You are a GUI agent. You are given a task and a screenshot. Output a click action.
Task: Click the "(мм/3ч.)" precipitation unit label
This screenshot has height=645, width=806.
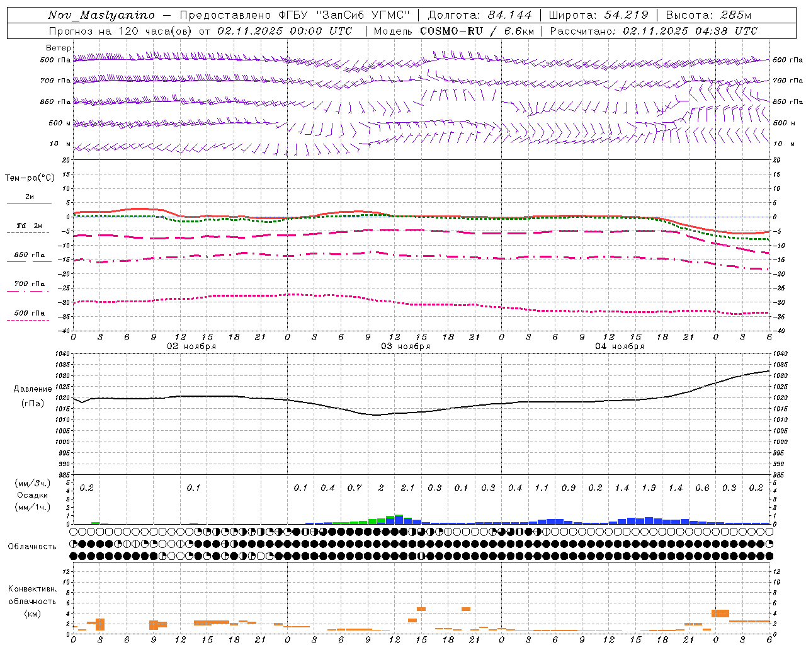click(x=33, y=483)
